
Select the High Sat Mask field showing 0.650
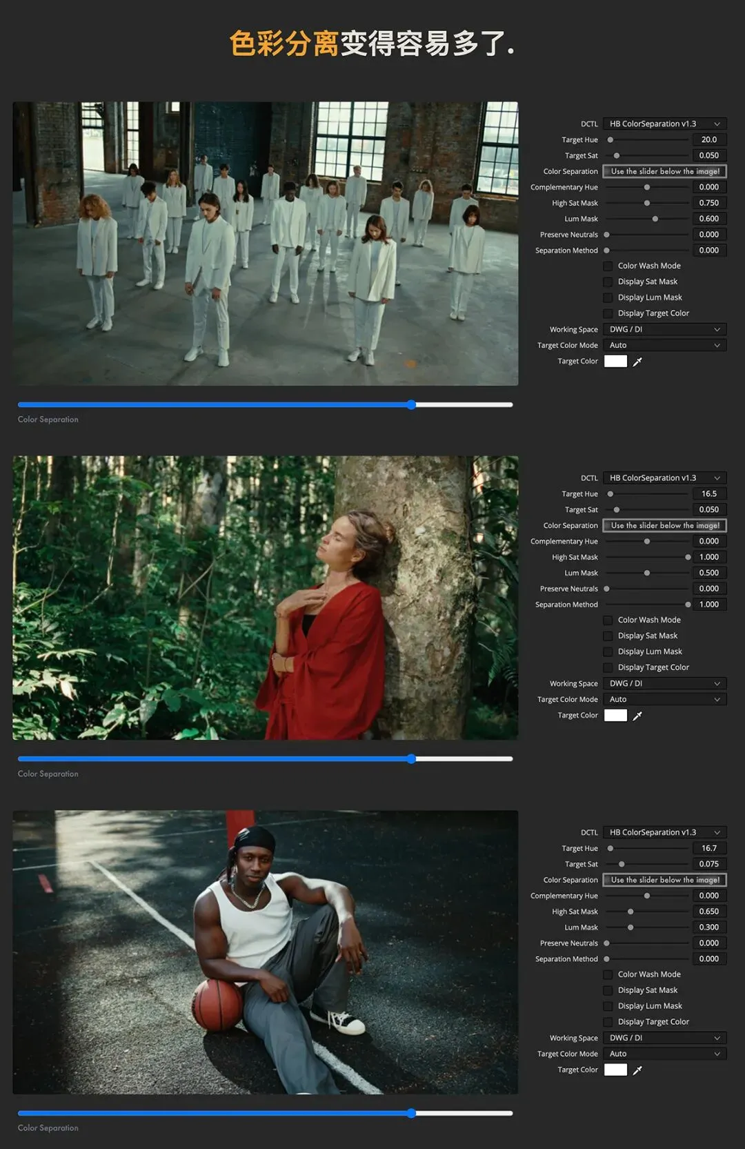(x=709, y=912)
